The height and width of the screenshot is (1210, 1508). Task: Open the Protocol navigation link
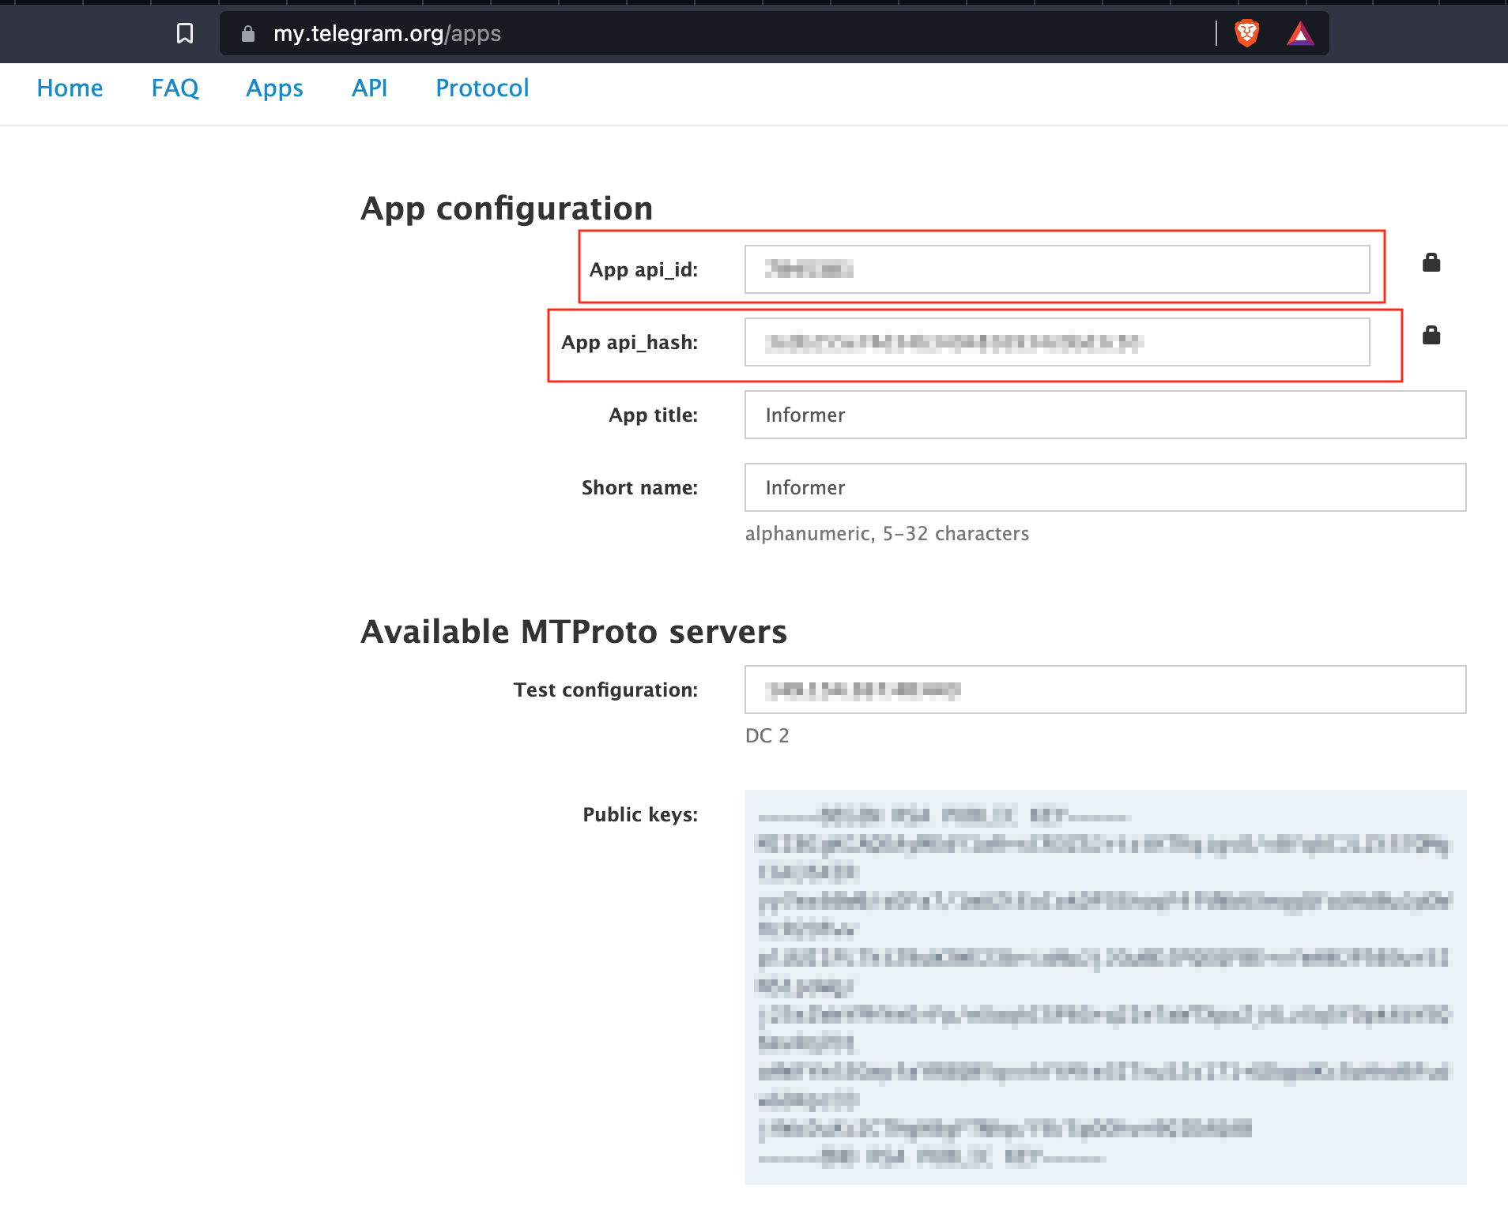click(482, 88)
